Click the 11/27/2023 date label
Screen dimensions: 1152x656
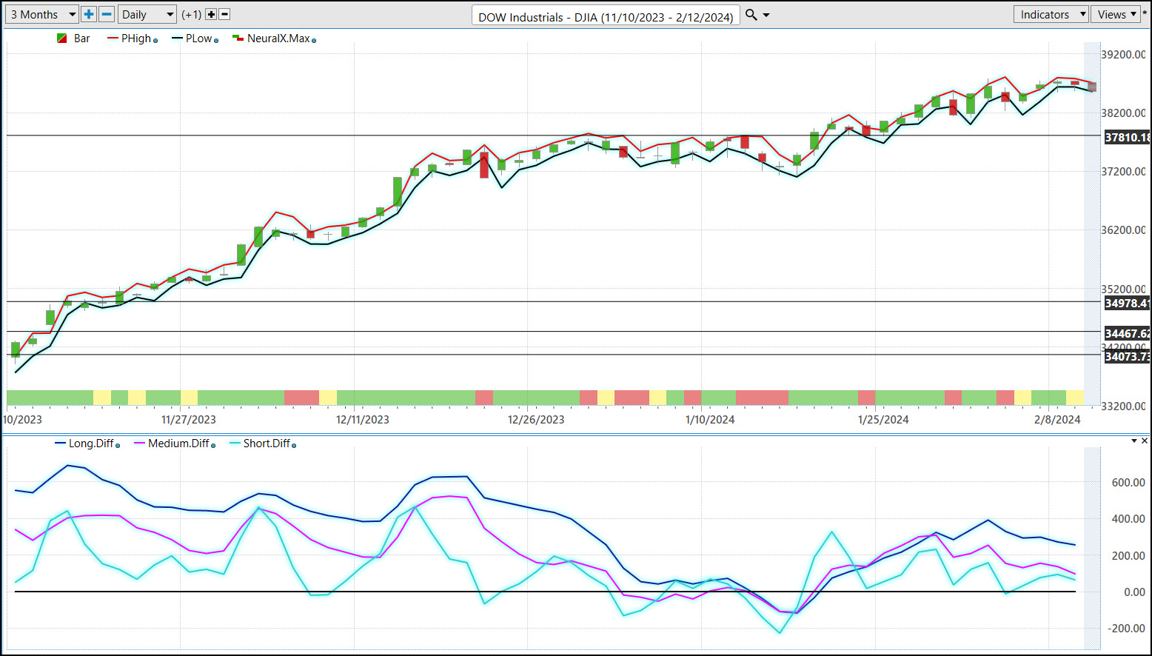pyautogui.click(x=189, y=420)
